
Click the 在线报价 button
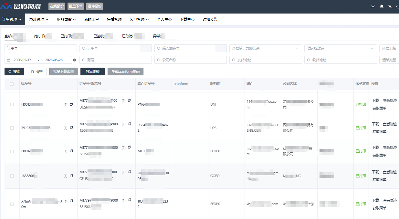(57, 6)
